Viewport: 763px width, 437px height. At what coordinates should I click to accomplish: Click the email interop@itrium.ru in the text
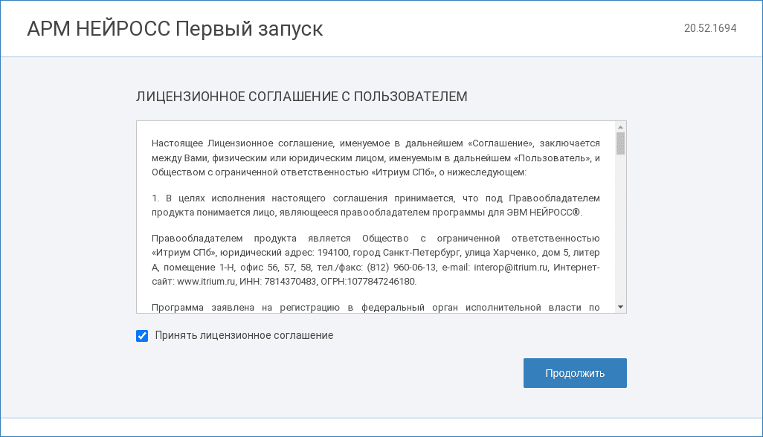511,268
